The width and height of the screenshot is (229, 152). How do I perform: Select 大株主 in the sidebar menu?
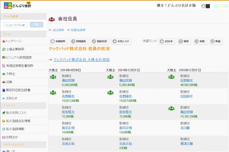[x=9, y=74]
